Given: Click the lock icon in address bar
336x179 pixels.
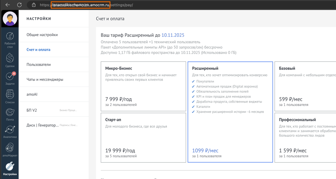Looking at the screenshot, I should [x=34, y=5].
